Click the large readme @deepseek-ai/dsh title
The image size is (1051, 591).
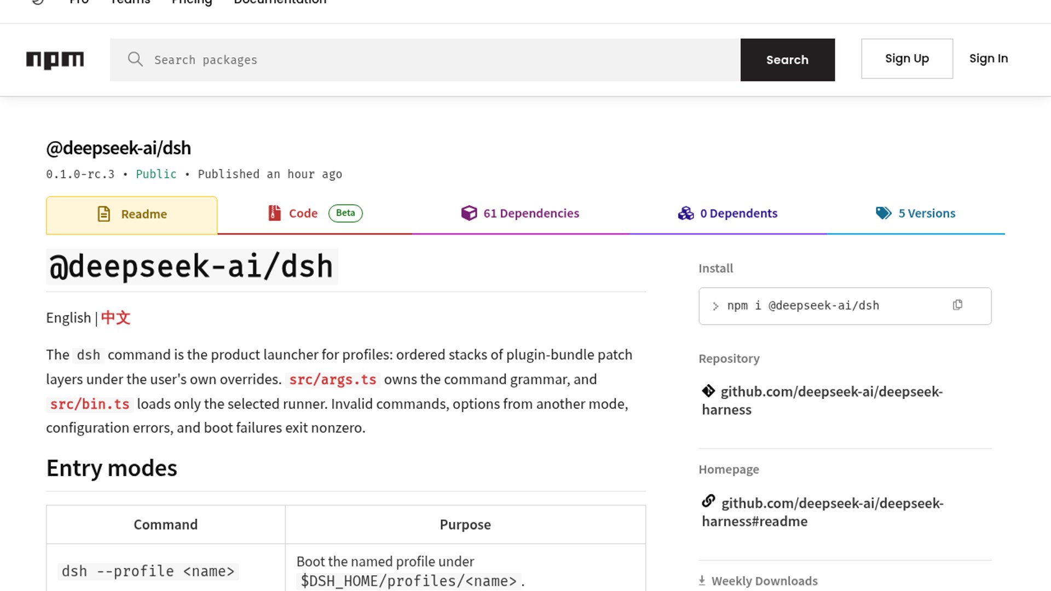192,266
